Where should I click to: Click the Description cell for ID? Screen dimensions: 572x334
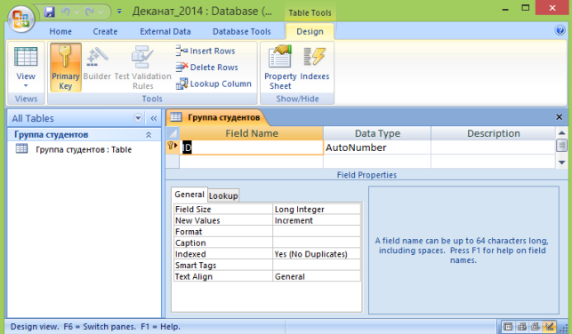click(x=493, y=147)
